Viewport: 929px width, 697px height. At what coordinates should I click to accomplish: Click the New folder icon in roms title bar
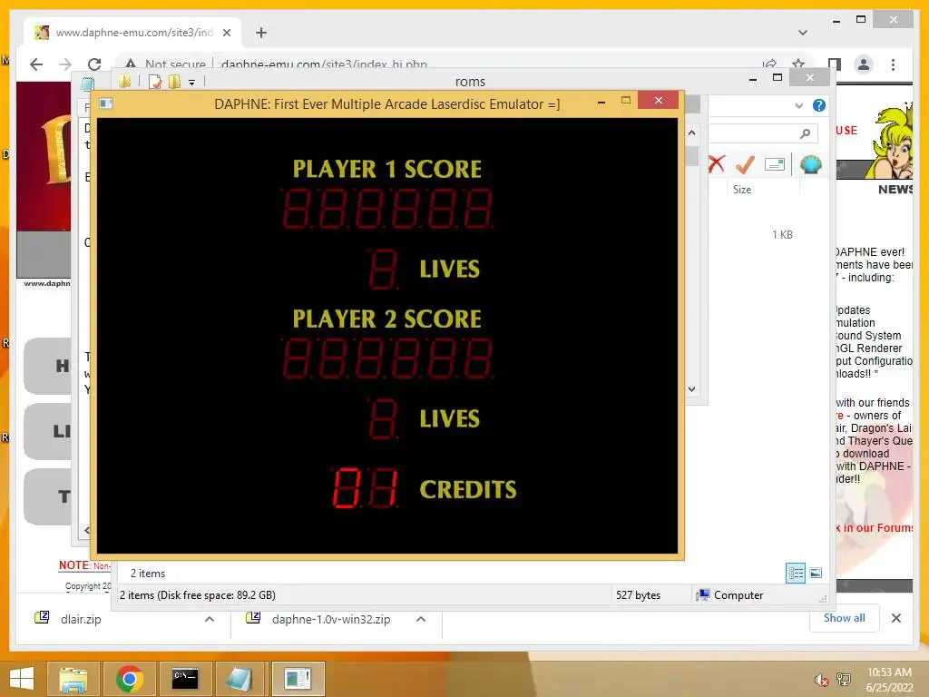[174, 81]
